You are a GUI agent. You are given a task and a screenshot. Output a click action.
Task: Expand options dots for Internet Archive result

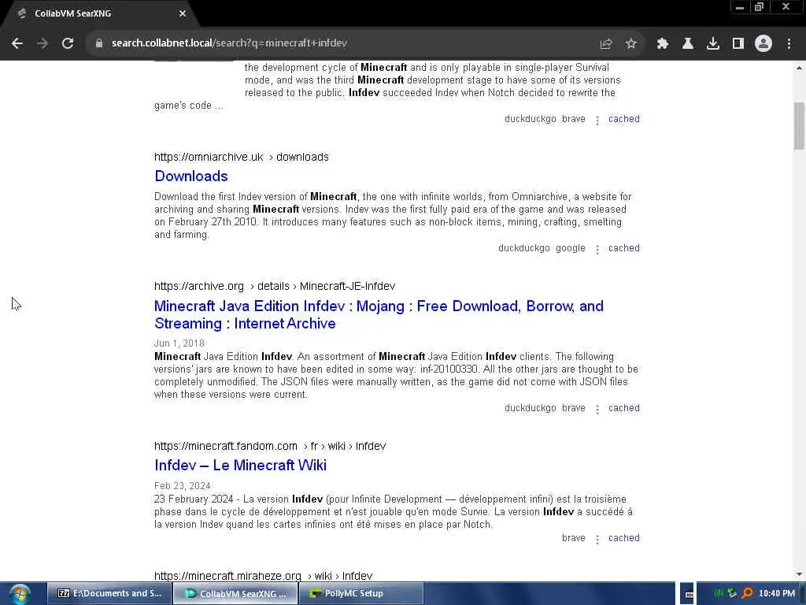[597, 410]
